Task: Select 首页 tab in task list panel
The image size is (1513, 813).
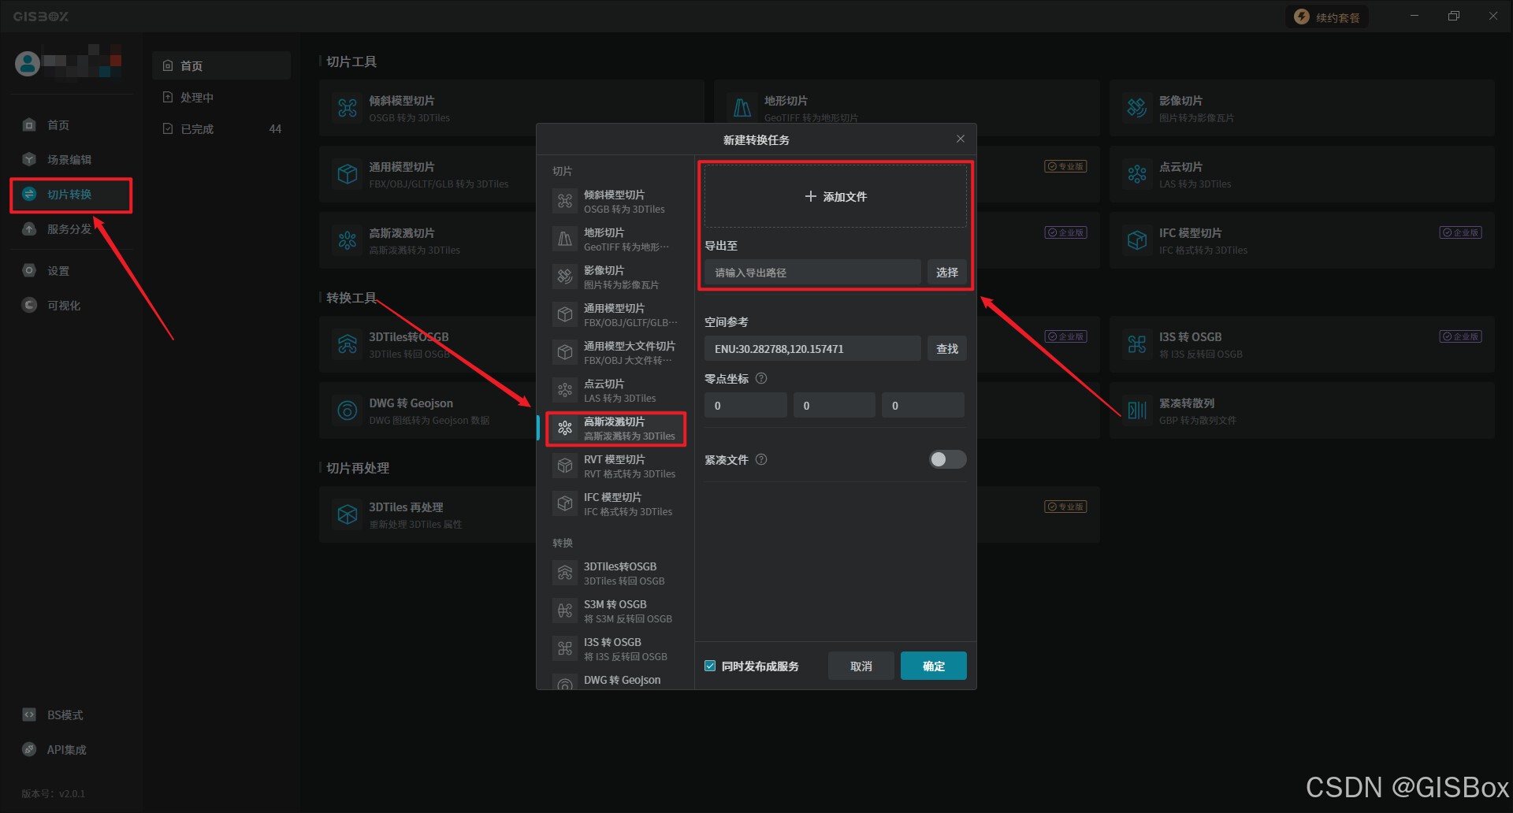Action: click(x=221, y=65)
